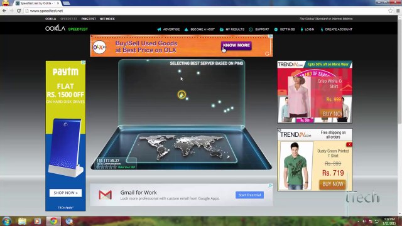Image resolution: width=402 pixels, height=226 pixels.
Task: Click the taskbar clock
Action: pos(389,222)
